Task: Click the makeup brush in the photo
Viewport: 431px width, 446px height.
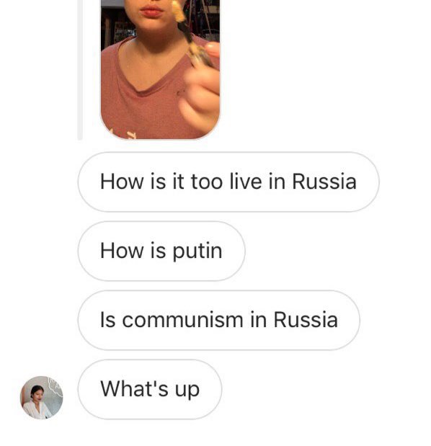Action: tap(190, 34)
